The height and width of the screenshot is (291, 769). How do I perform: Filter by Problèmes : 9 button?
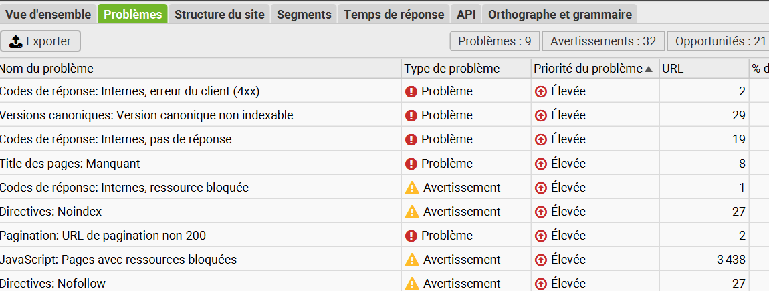pyautogui.click(x=494, y=41)
